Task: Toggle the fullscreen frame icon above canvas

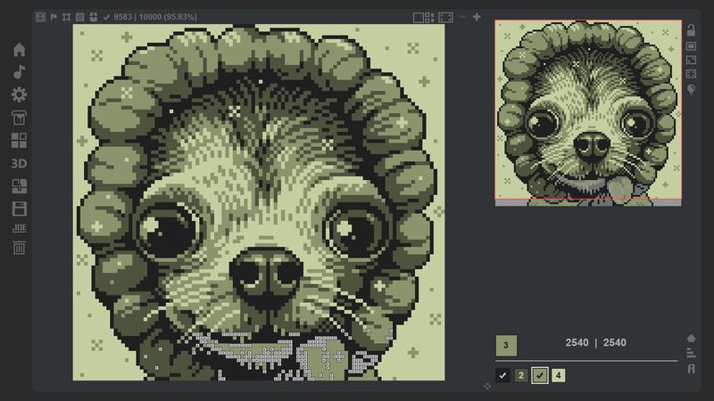Action: 445,17
